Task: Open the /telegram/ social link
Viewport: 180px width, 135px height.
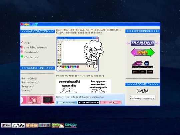Action: [x=27, y=86]
